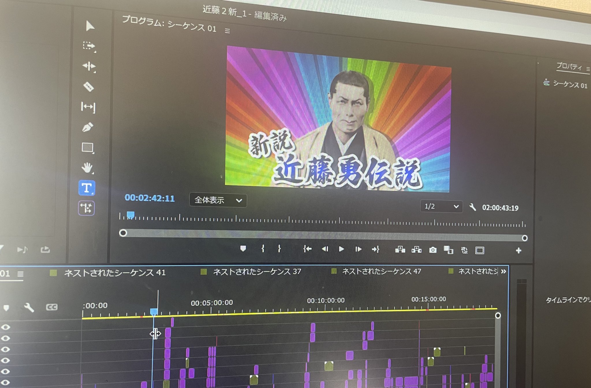Click the timeline playhead marker

coord(154,312)
